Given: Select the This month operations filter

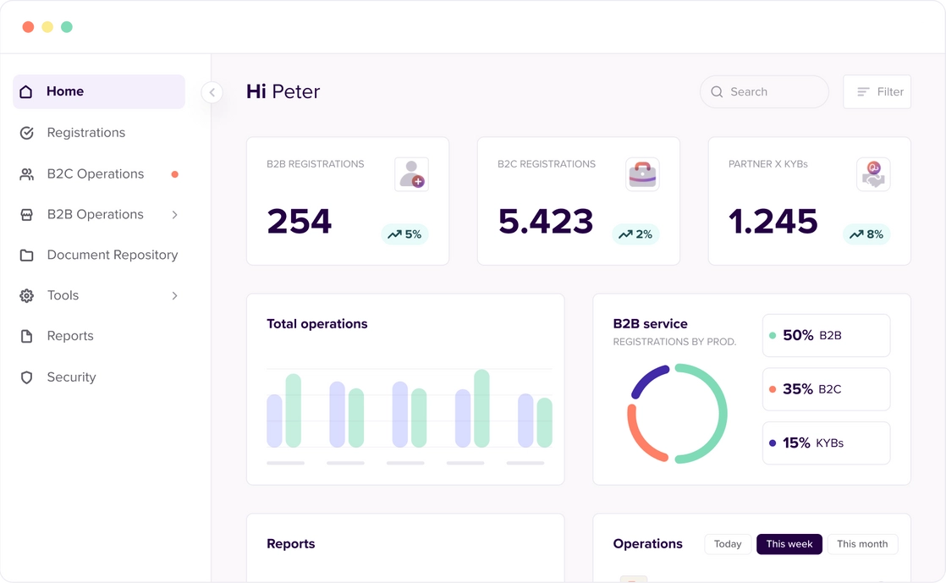Looking at the screenshot, I should point(862,544).
